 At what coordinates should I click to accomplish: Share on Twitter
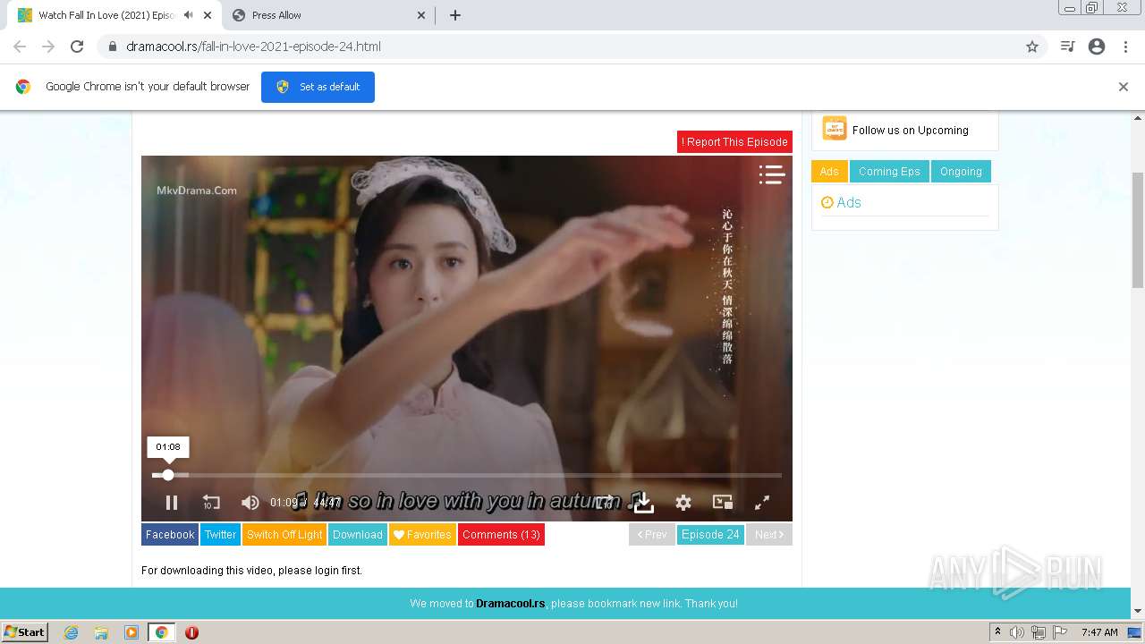point(220,535)
